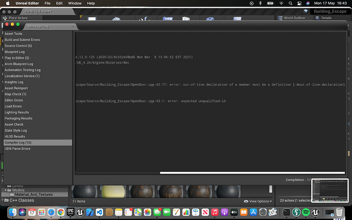The image size is (352, 220).
Task: Open Messages from the dock
Action: 157,212
